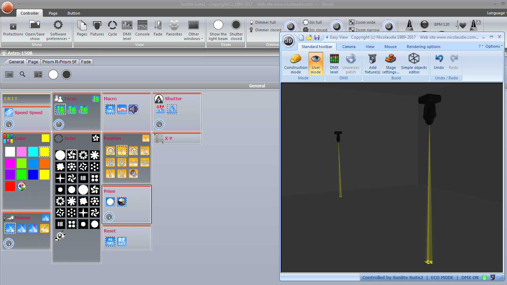Switch to the Camera tab in Easy View

[x=349, y=47]
